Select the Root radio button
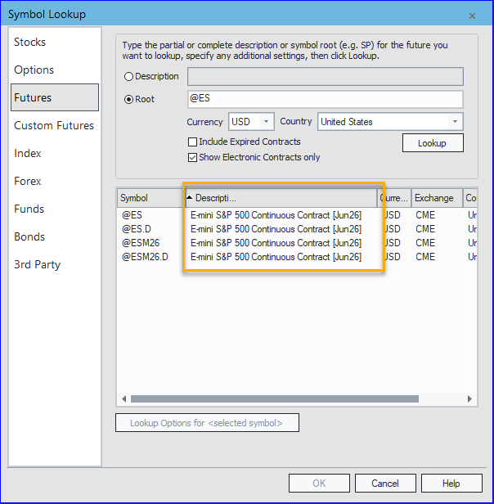 pyautogui.click(x=128, y=100)
